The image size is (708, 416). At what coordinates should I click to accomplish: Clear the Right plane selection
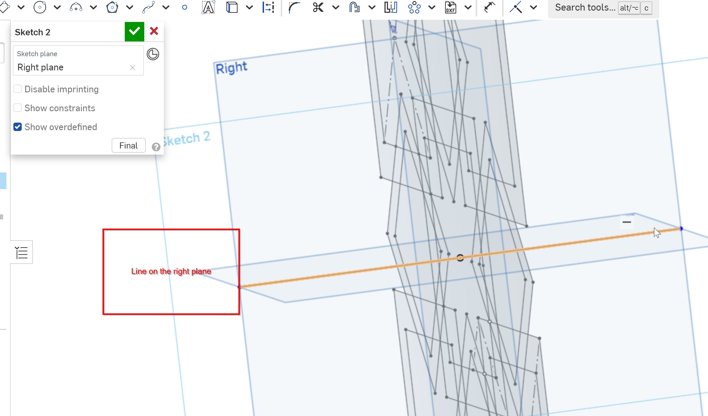click(133, 68)
